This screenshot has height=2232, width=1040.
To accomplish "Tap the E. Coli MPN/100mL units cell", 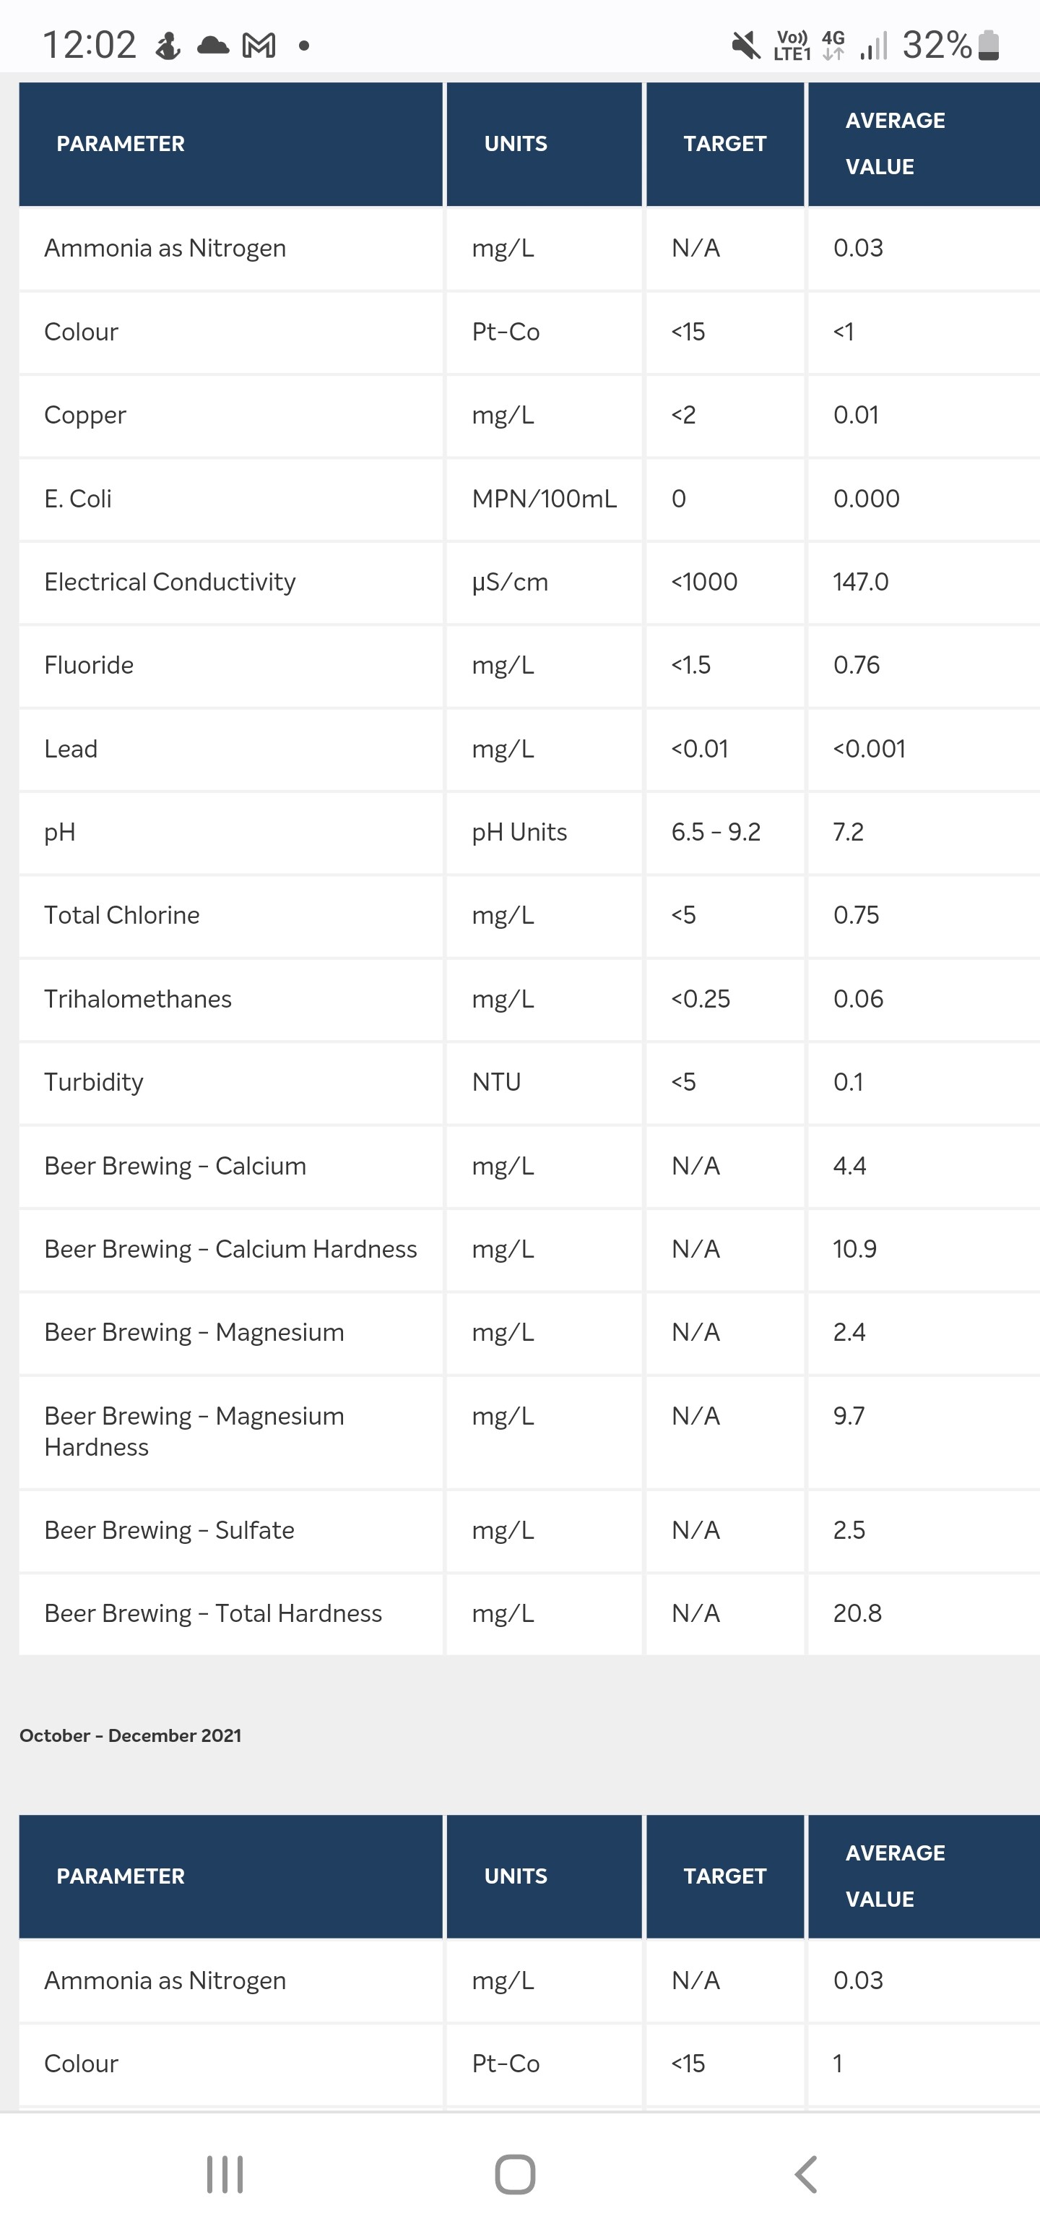I will (x=544, y=498).
